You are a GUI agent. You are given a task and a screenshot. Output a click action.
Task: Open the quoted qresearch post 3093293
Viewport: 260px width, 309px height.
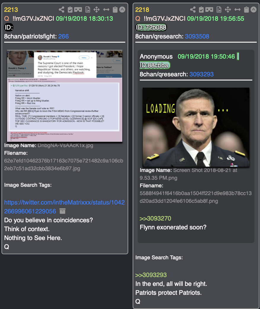coord(201,74)
